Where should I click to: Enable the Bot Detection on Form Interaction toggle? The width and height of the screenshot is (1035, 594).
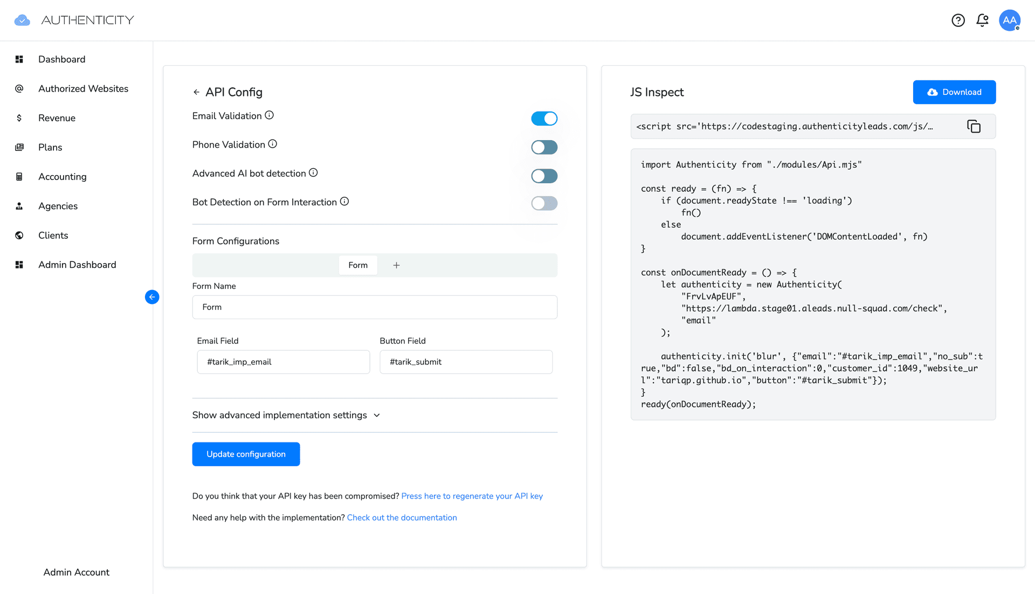(x=544, y=204)
